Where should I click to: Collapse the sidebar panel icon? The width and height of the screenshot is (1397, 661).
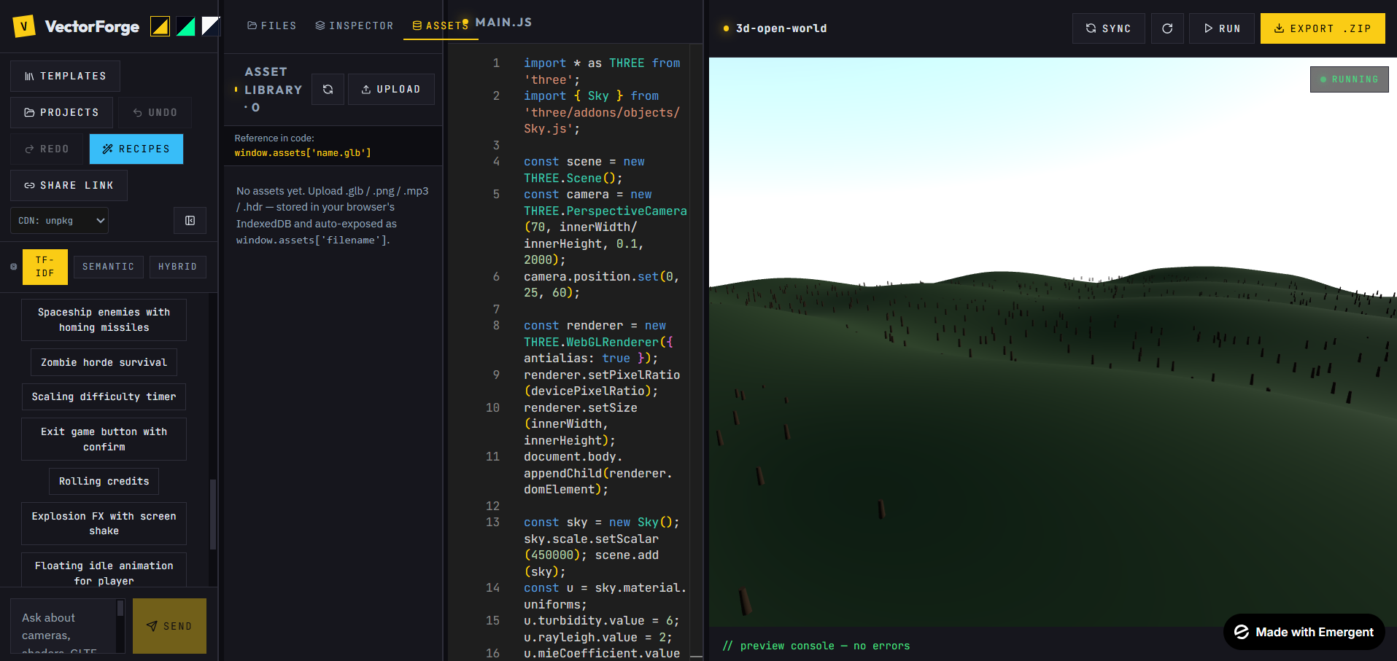190,221
